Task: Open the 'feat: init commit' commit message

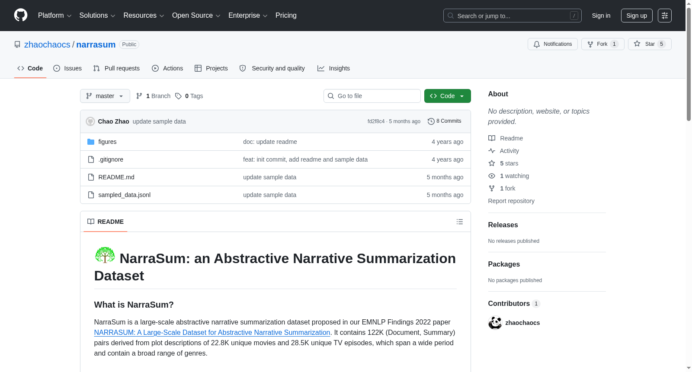Action: pos(305,159)
